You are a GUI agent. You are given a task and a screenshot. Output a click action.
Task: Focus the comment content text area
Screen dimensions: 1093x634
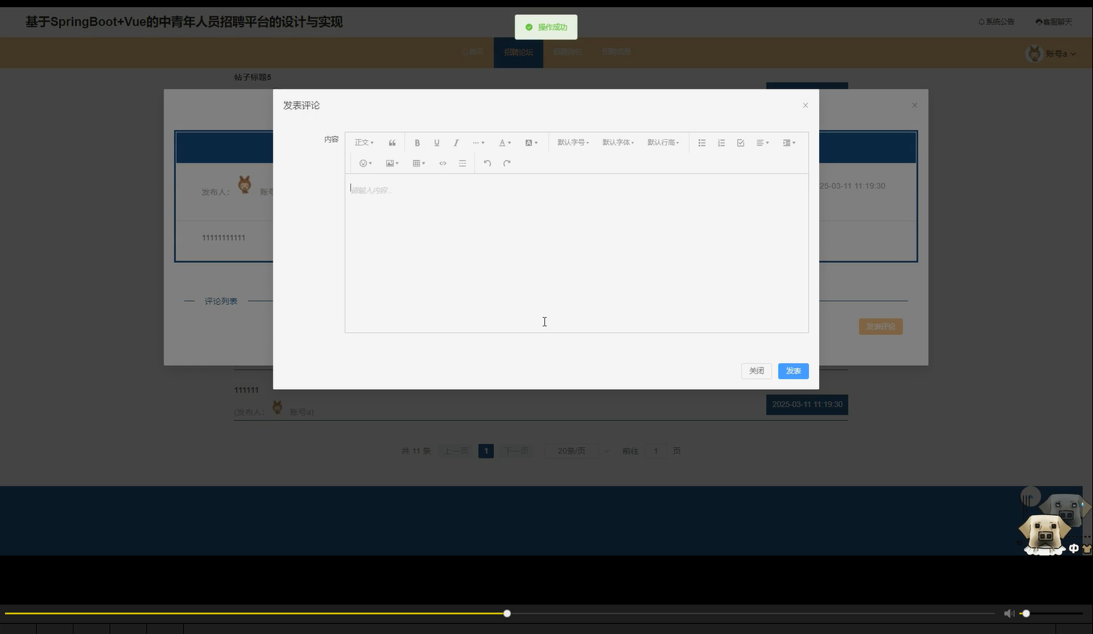(x=577, y=253)
